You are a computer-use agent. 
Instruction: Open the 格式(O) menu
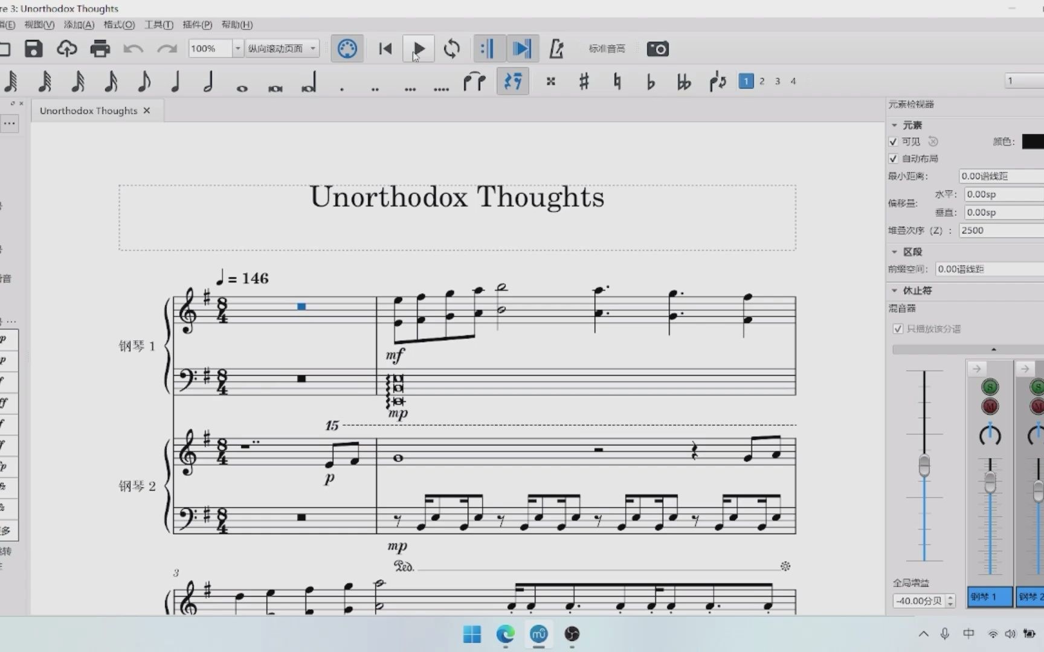119,25
